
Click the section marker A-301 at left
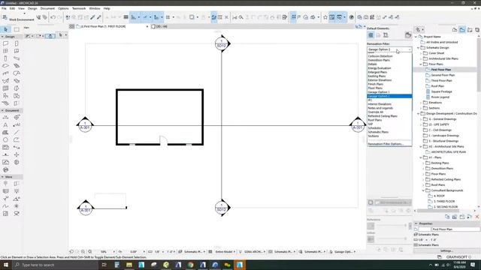85,125
